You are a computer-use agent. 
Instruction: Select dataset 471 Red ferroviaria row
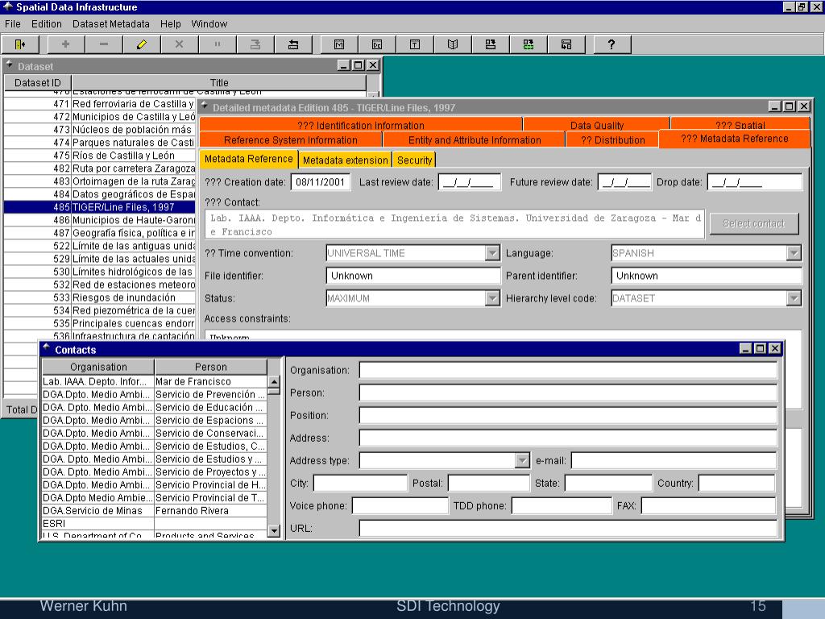[x=99, y=104]
